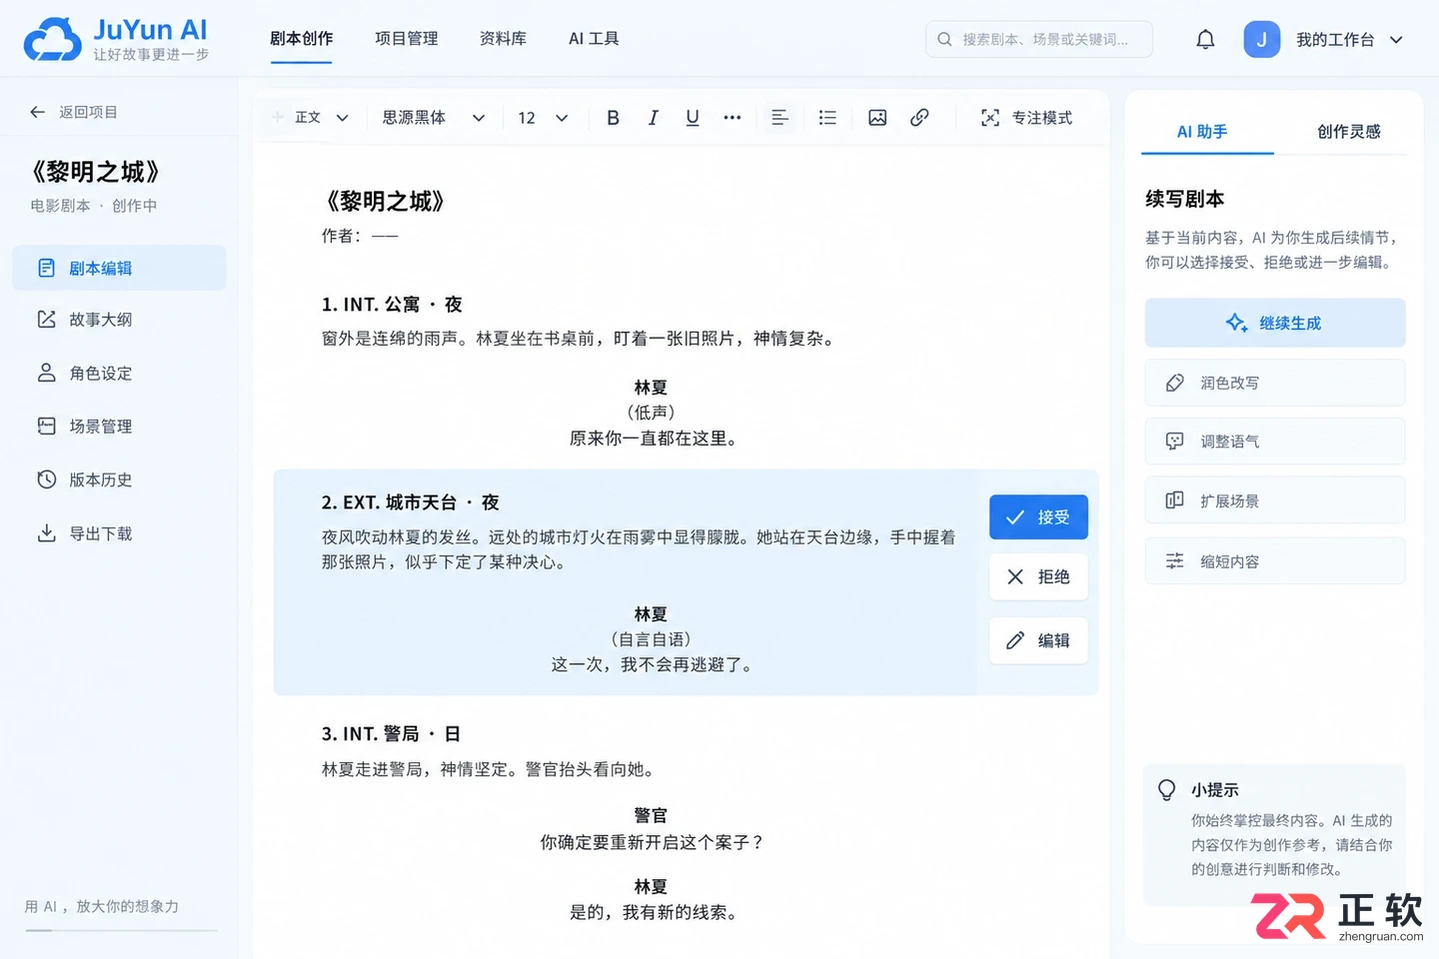1439x959 pixels.
Task: Click the JuYun AI cloud logo
Action: coord(52,40)
